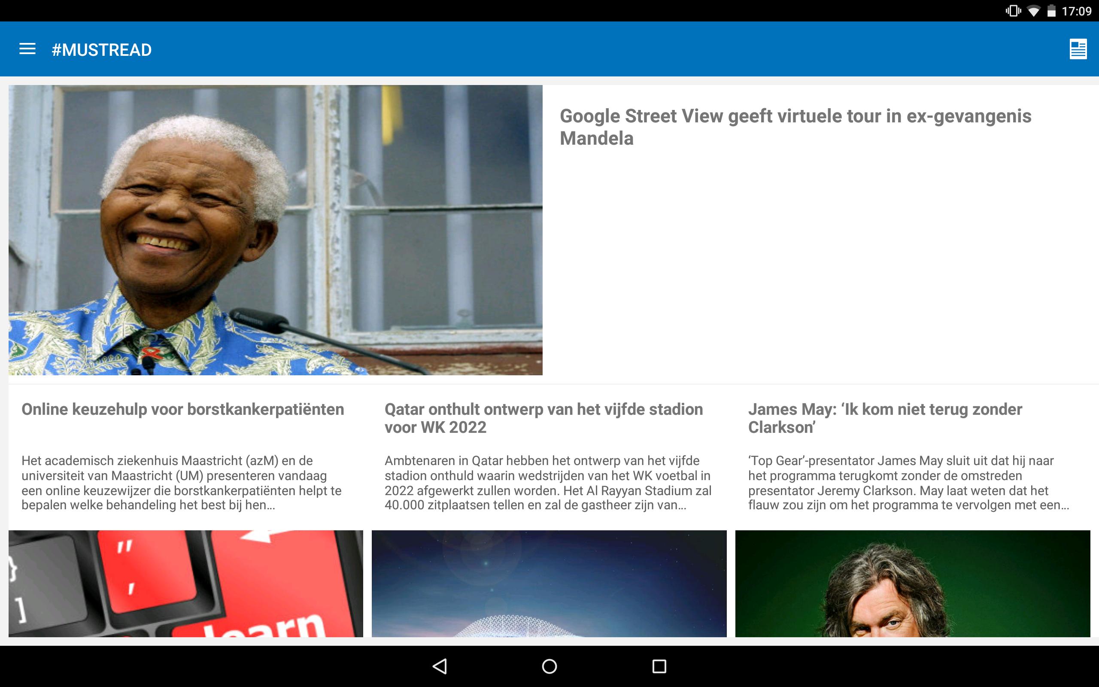Screen dimensions: 1099x687
Task: Open the red keyboard 'learn' thumbnail
Action: pos(186,584)
